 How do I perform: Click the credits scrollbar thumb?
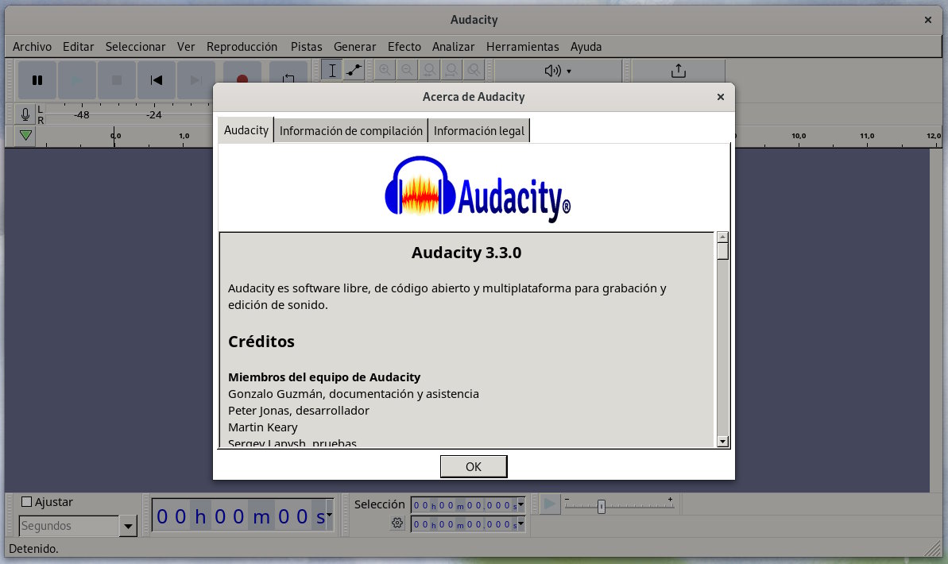[x=722, y=251]
